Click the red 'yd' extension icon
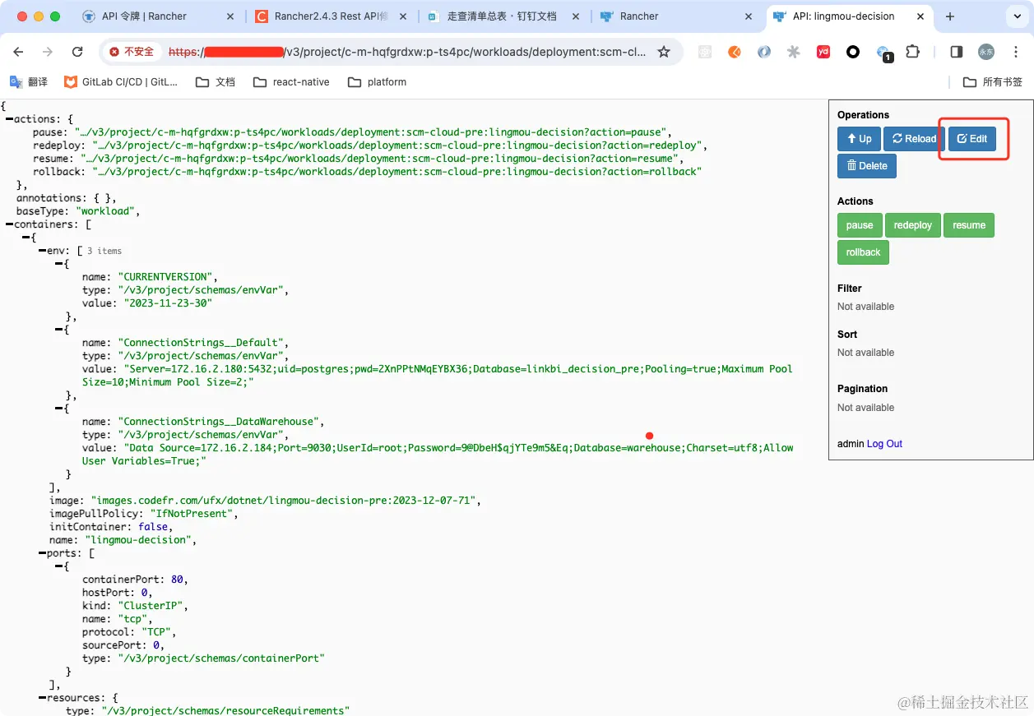This screenshot has width=1034, height=716. [x=823, y=52]
